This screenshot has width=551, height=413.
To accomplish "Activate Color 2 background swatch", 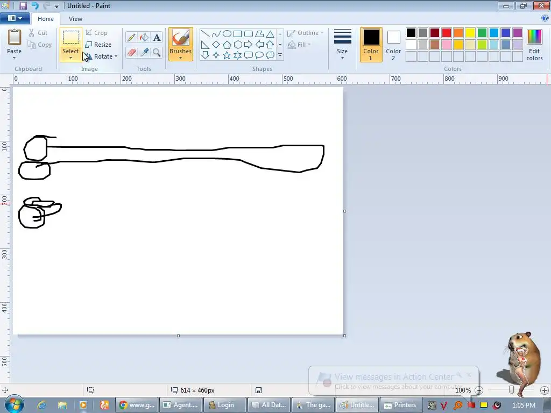I will [393, 45].
